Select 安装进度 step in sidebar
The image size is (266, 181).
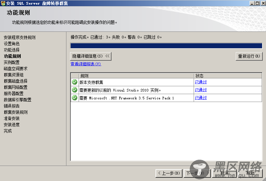click(12, 125)
